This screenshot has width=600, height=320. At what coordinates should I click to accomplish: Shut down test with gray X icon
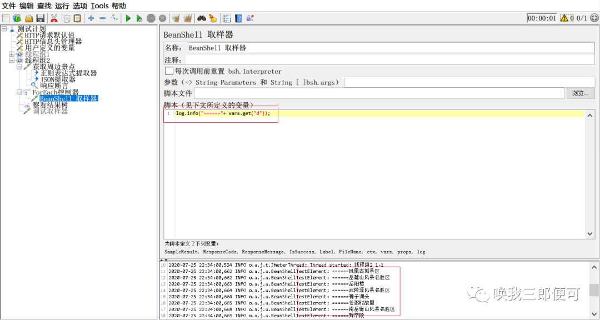163,18
